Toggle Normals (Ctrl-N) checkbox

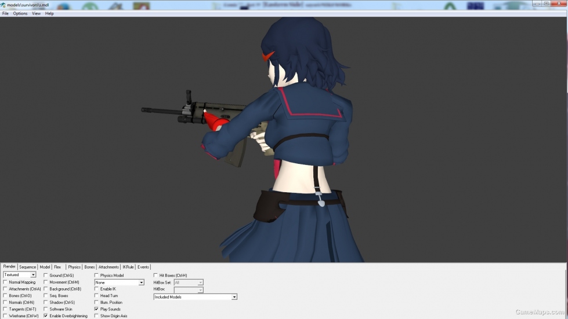pyautogui.click(x=5, y=302)
